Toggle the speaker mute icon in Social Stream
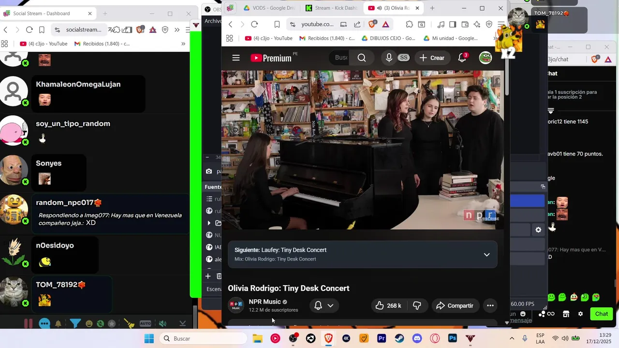 click(x=163, y=323)
